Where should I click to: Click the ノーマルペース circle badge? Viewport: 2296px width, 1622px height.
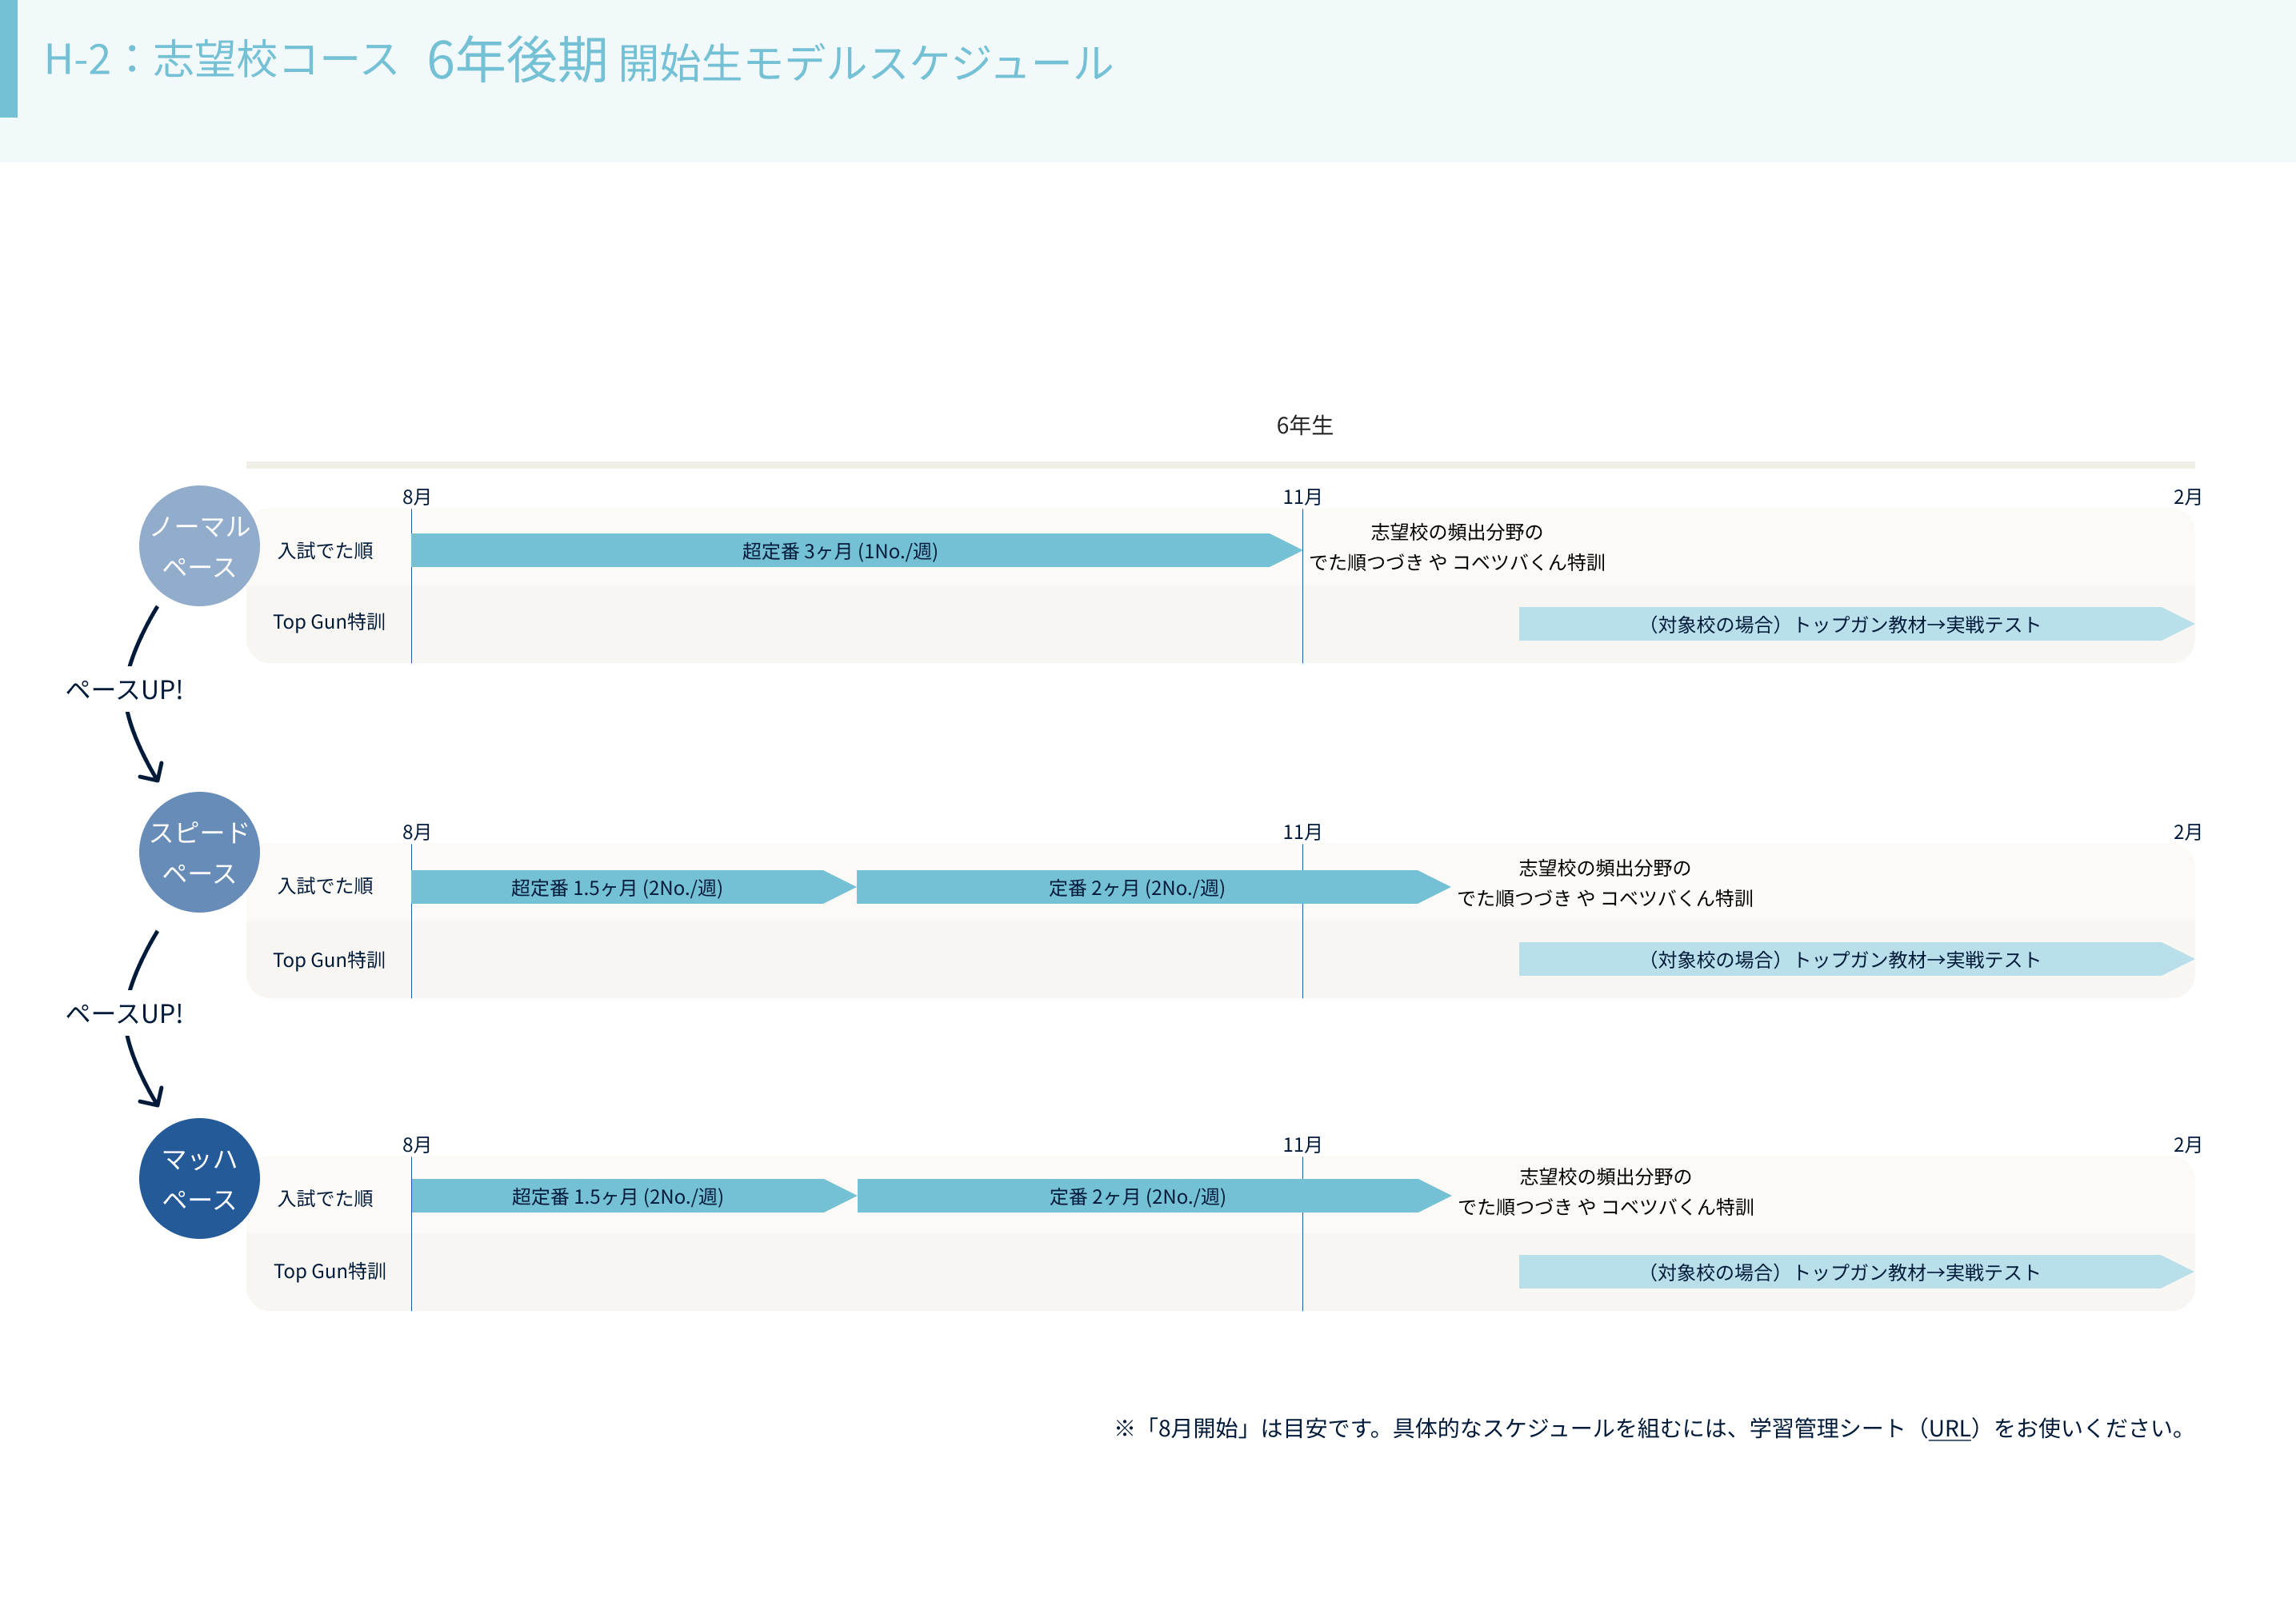[199, 546]
